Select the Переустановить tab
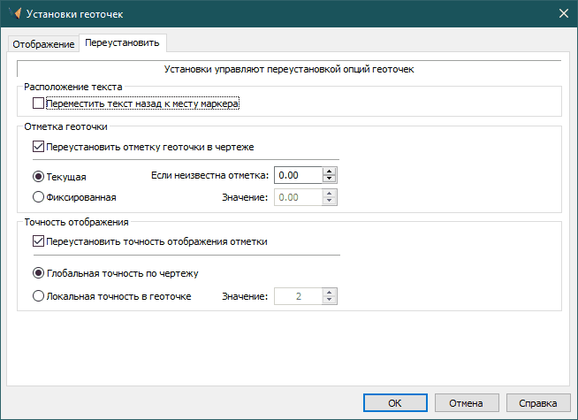 (x=123, y=44)
